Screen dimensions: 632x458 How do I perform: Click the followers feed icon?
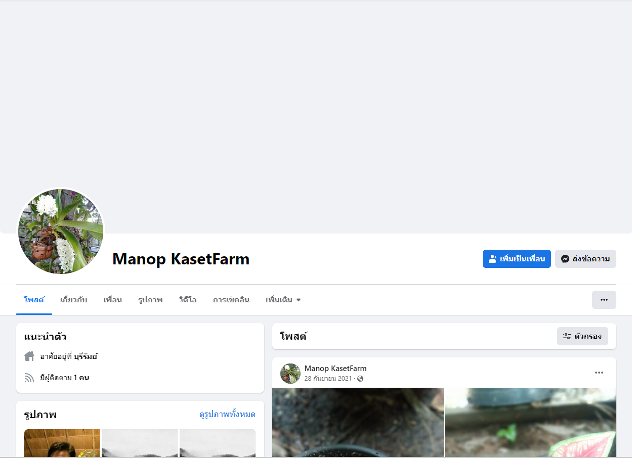pos(29,378)
